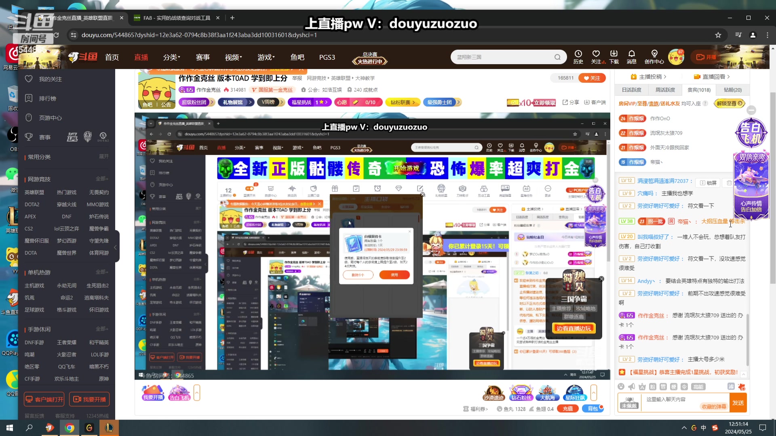
Task: Expand 手游休闲 全部 list
Action: [x=102, y=329]
